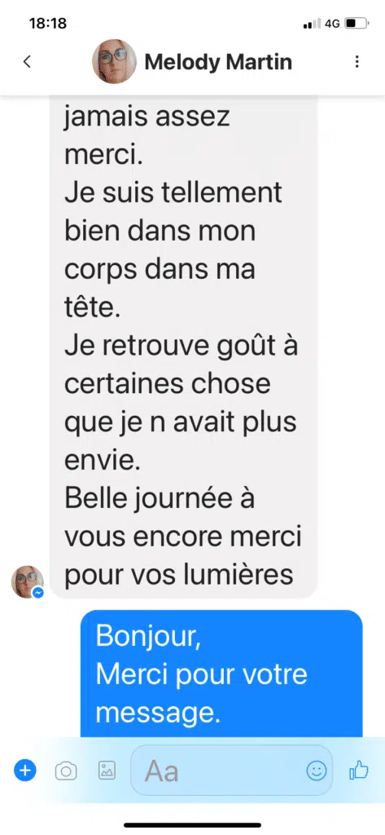Screen dimensions: 385x835
Task: Tap the blue plus icon for more actions
Action: (x=25, y=770)
